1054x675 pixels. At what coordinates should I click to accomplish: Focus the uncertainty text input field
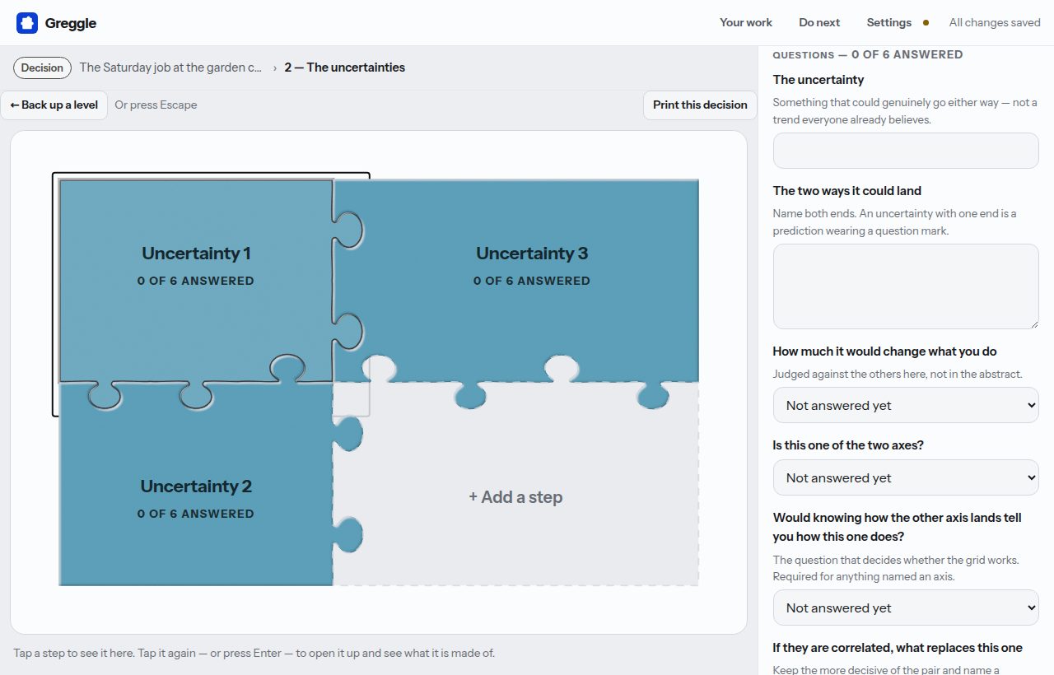tap(906, 151)
